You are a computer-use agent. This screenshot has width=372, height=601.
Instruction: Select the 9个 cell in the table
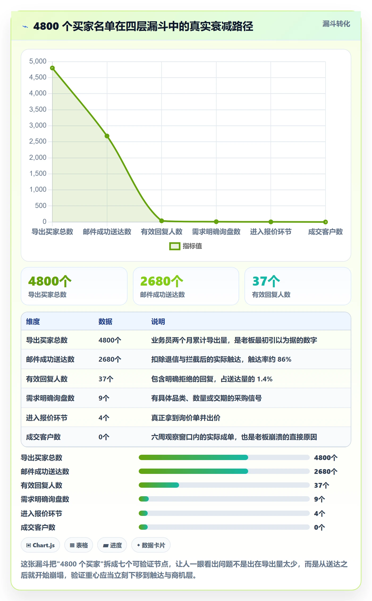[104, 398]
